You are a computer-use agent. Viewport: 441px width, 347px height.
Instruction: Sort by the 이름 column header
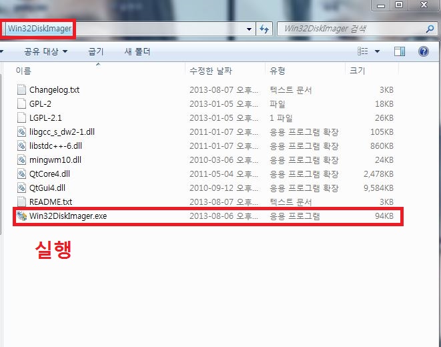point(23,71)
